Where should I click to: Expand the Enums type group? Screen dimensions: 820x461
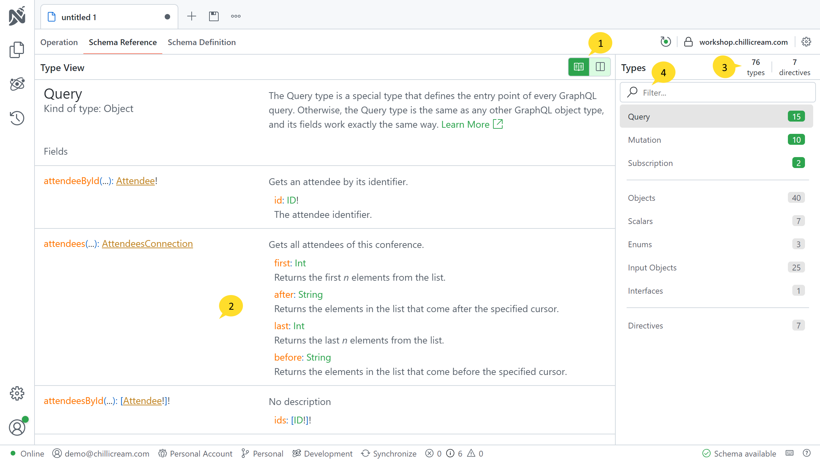640,245
